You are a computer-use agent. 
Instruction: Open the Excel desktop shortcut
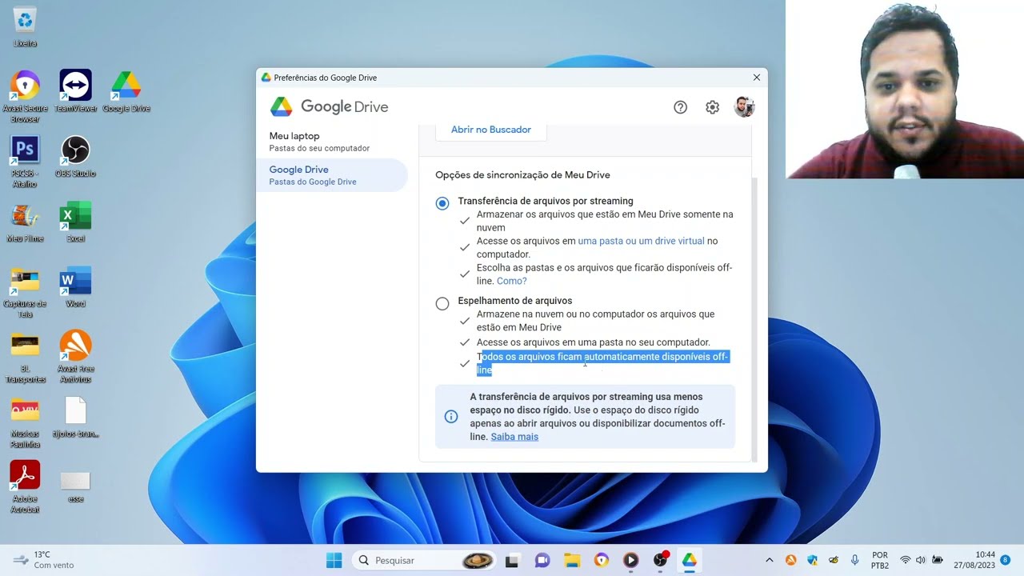(76, 222)
